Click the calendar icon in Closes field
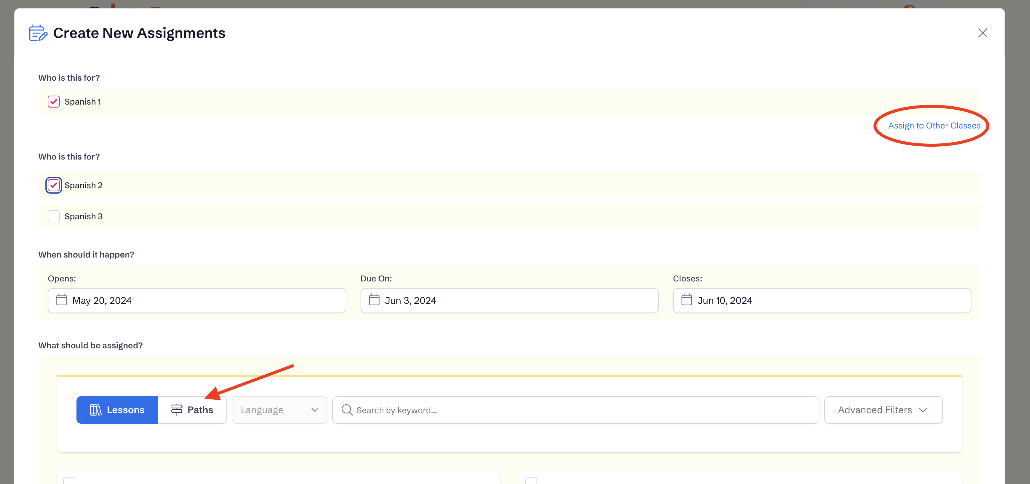Viewport: 1030px width, 484px height. click(686, 300)
